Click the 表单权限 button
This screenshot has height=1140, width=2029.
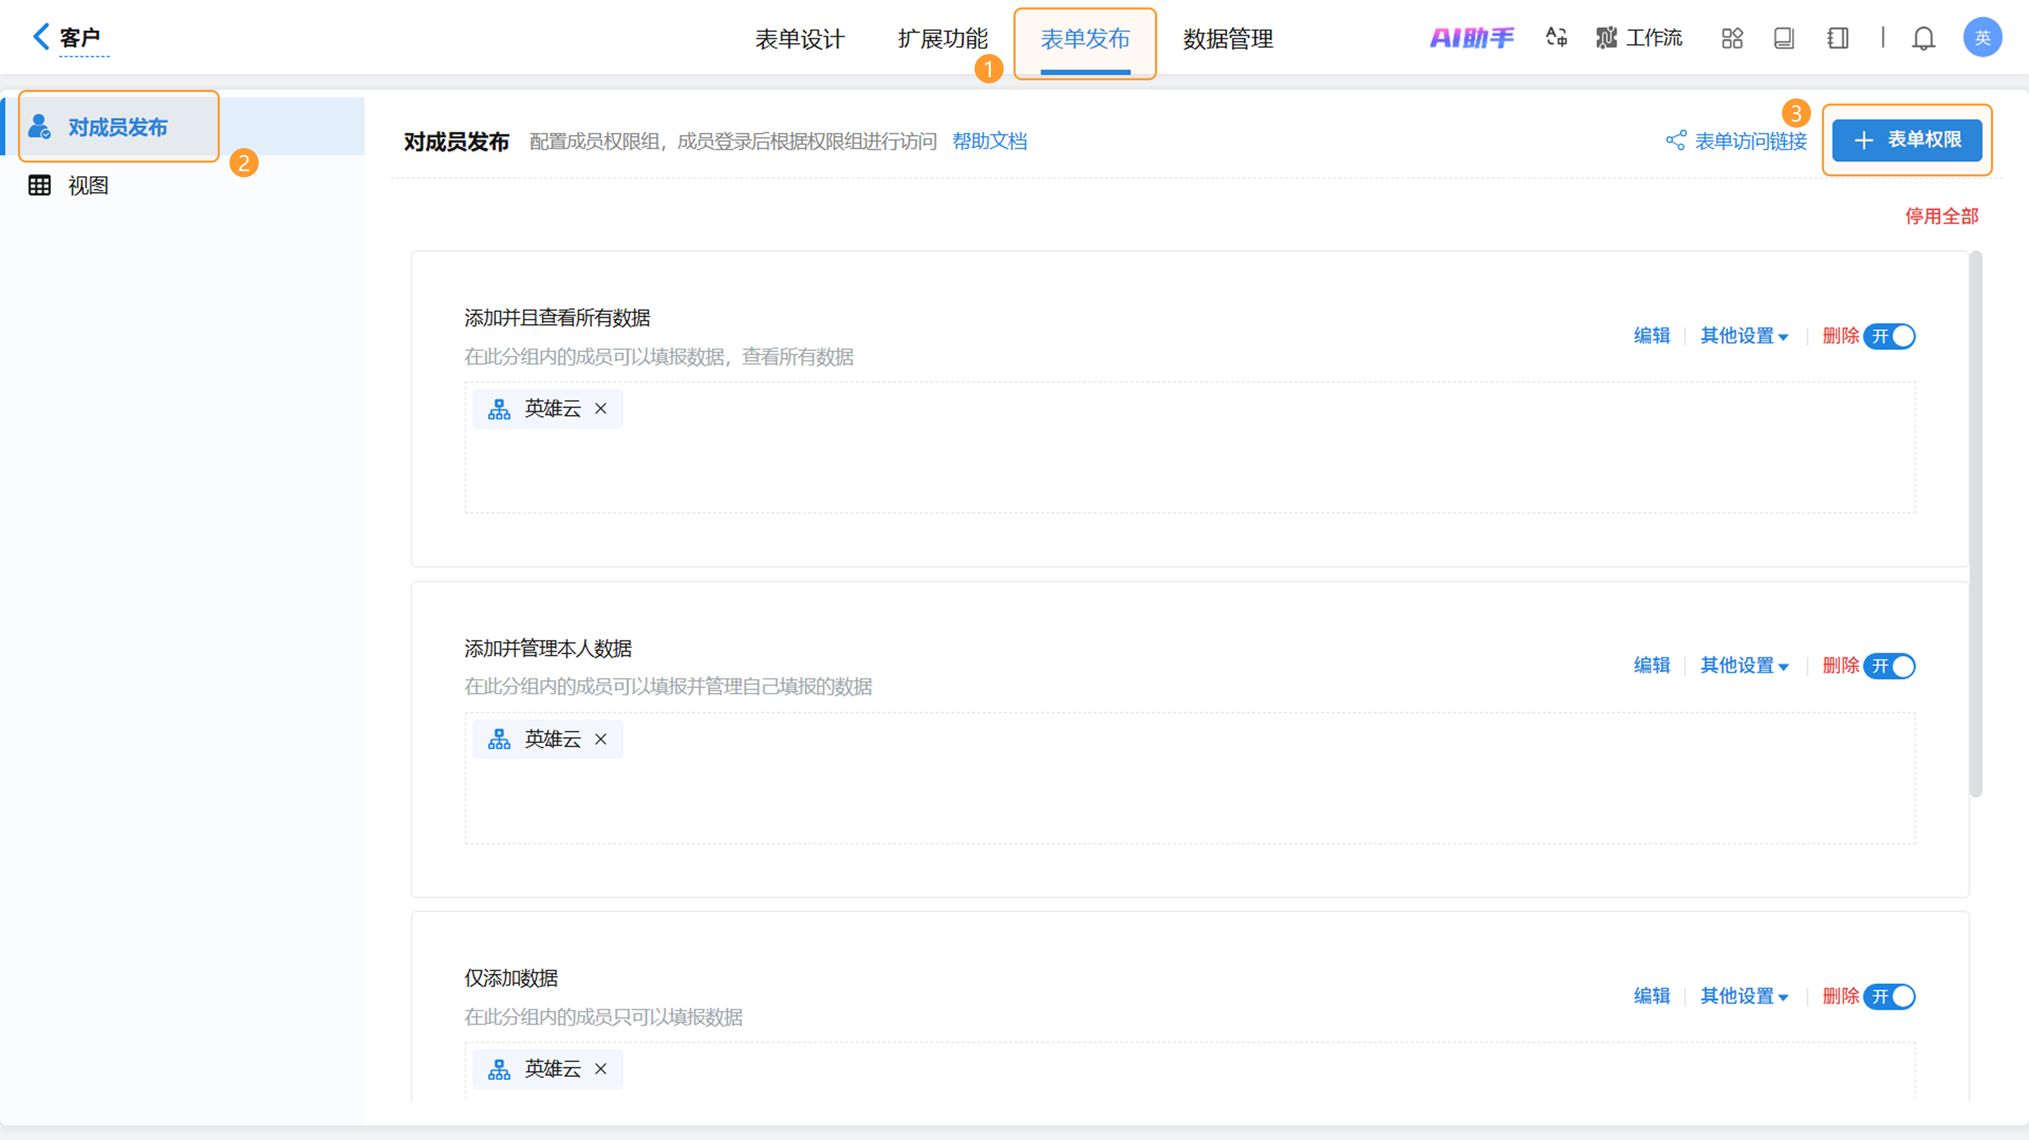1907,140
